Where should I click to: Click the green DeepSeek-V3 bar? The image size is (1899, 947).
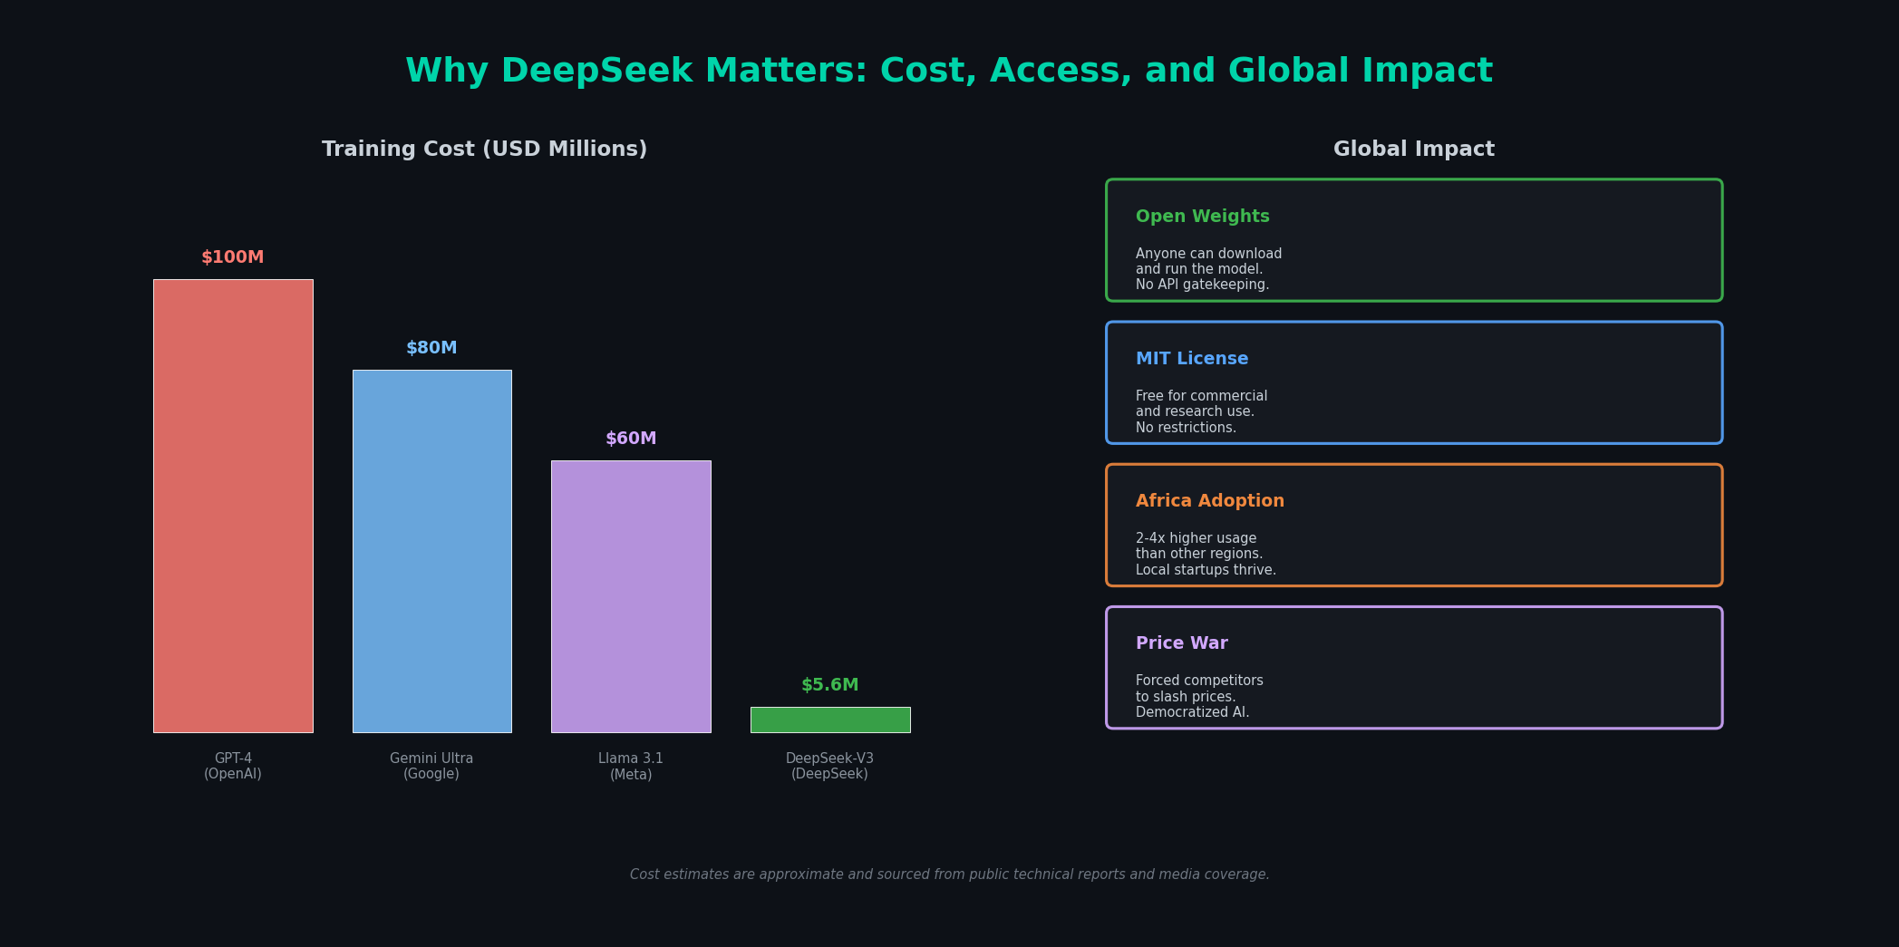tap(830, 720)
